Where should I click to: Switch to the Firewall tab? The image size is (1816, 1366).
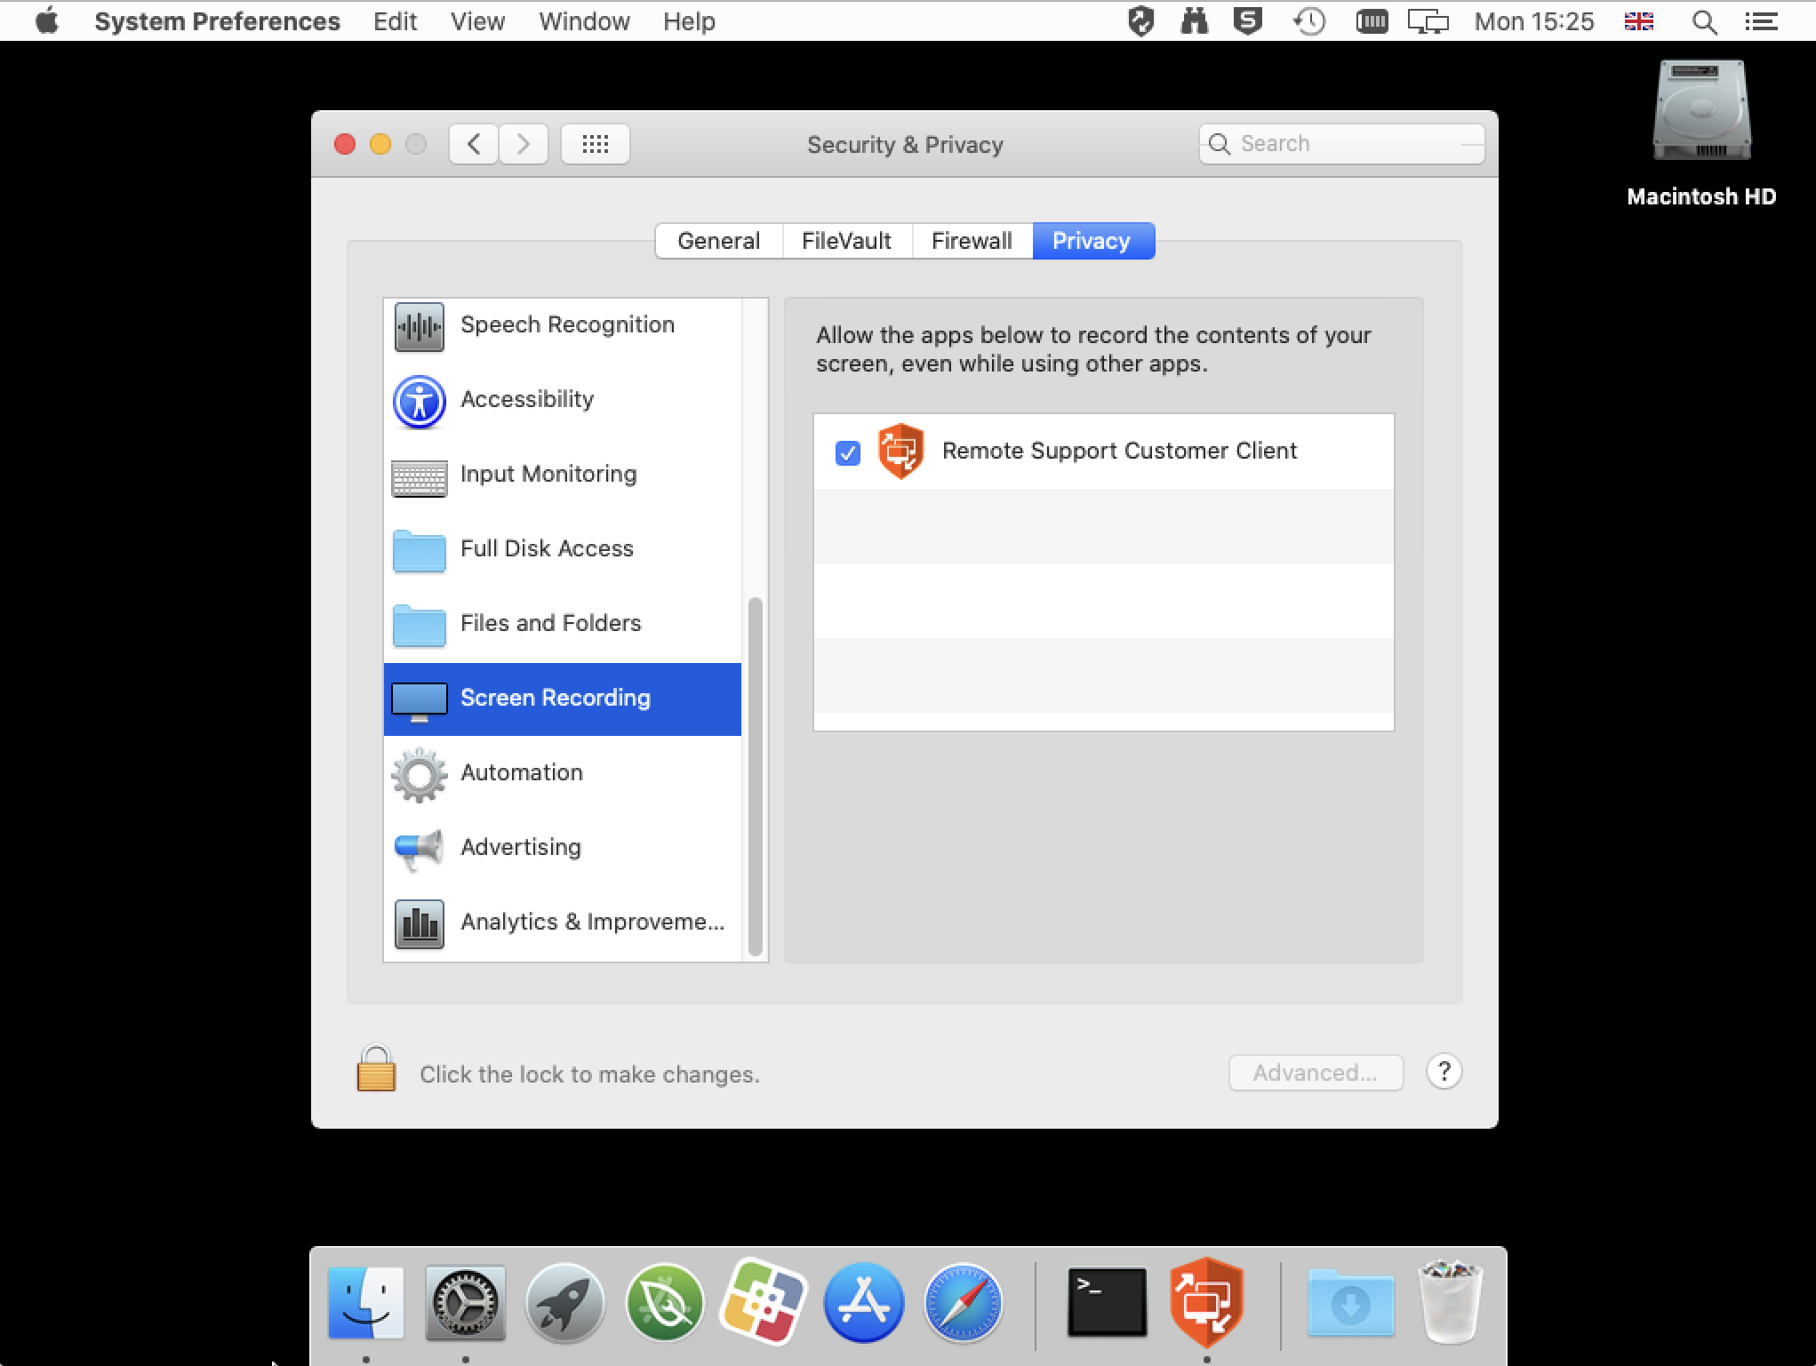coord(971,241)
